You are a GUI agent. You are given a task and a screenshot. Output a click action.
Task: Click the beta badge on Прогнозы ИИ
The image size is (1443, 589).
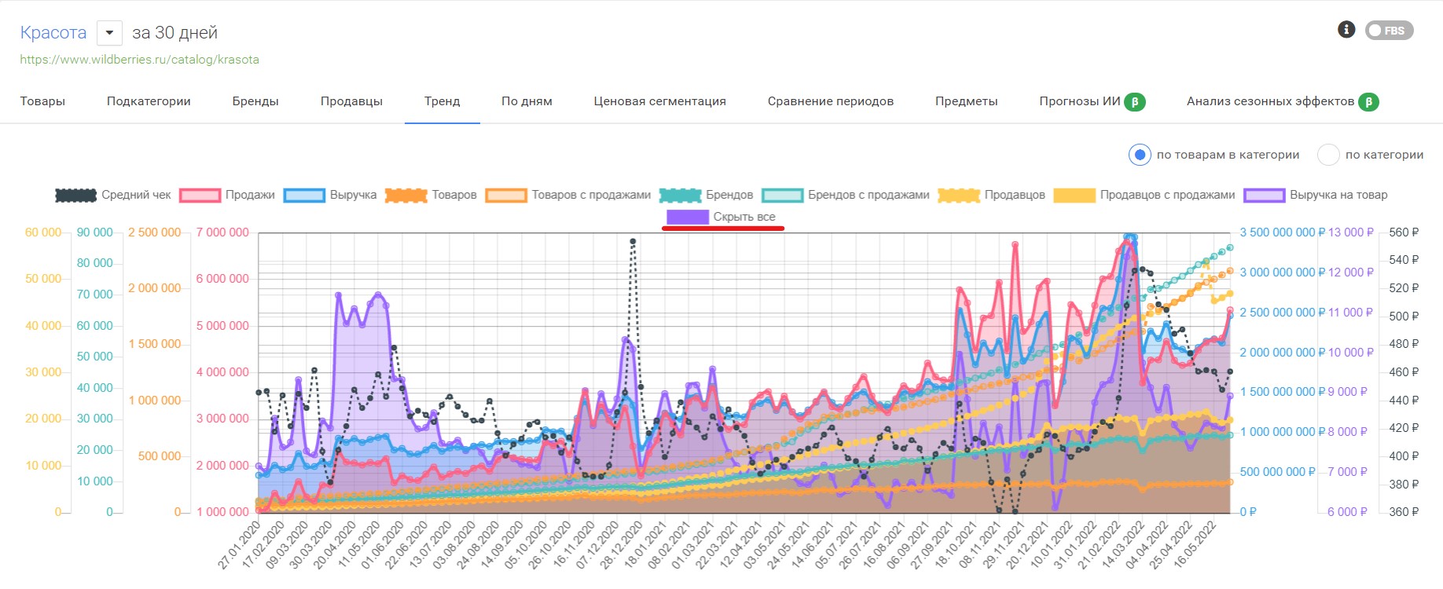coord(1134,101)
